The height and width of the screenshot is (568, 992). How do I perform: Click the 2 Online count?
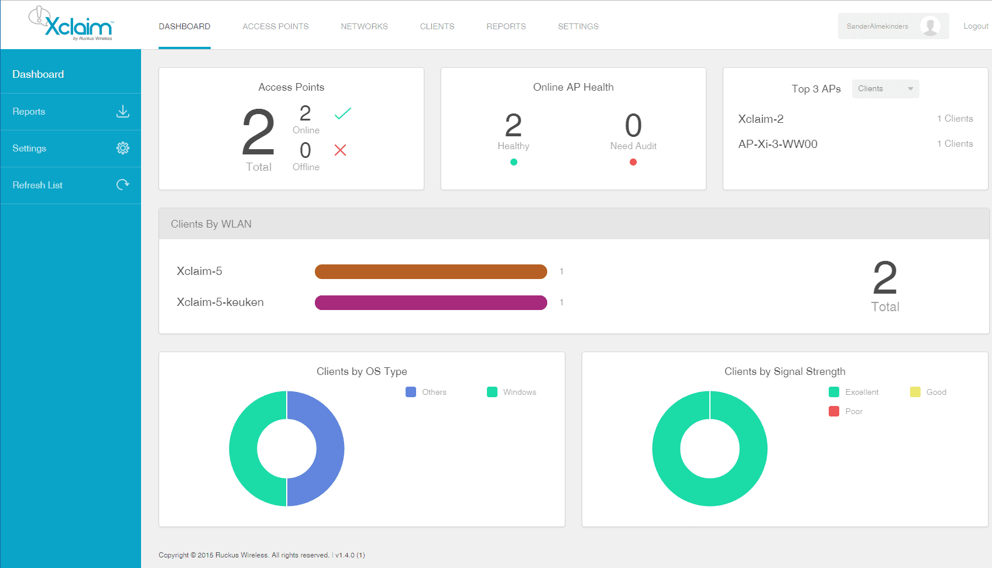pos(306,113)
